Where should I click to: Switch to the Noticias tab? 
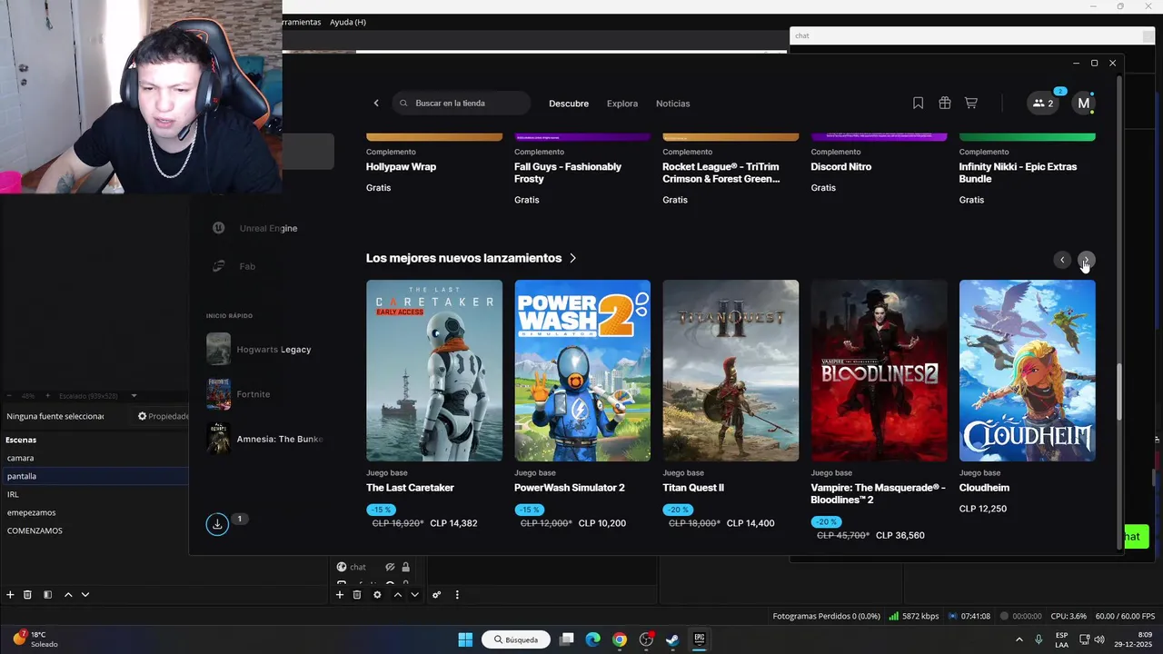673,104
